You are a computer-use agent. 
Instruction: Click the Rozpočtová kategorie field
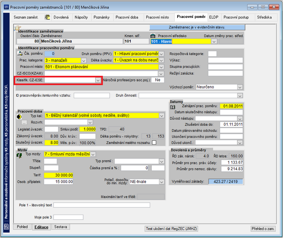(x=212, y=54)
